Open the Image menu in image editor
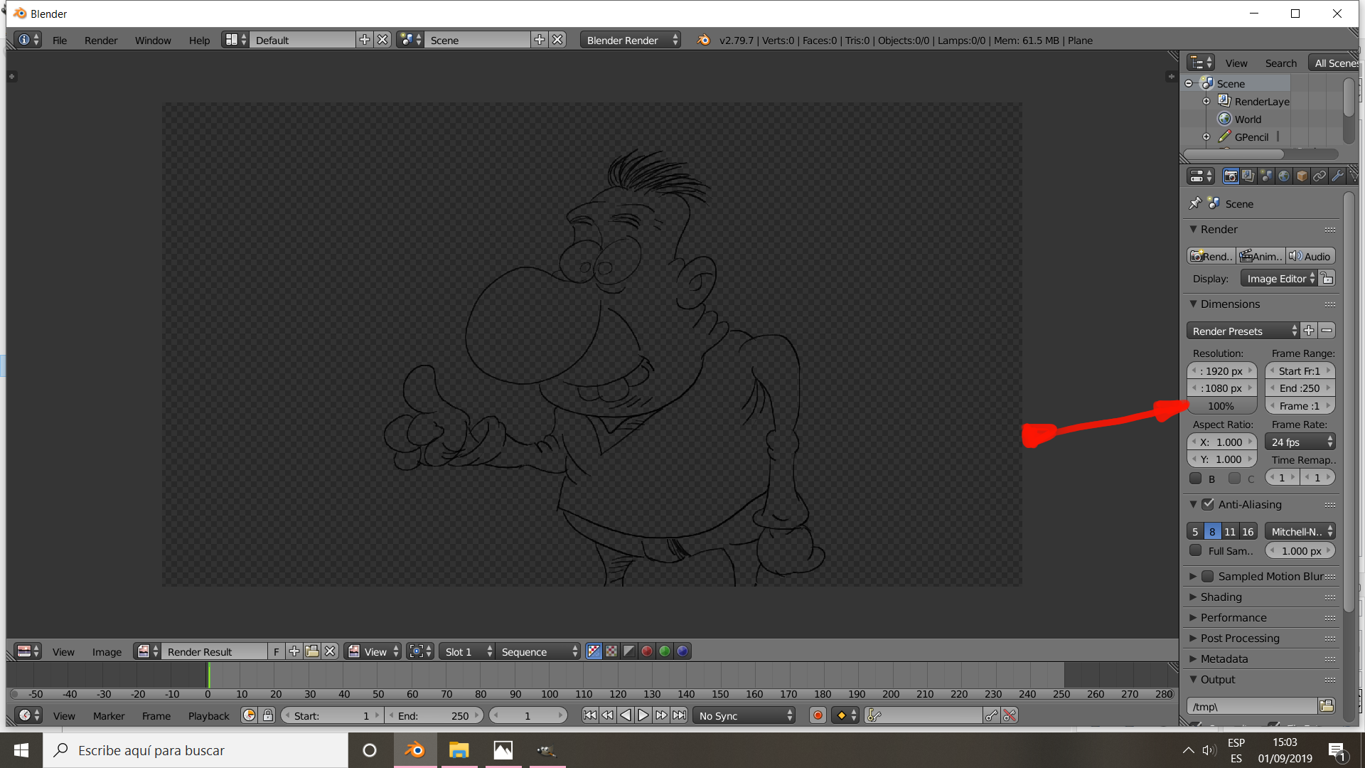Viewport: 1365px width, 768px height. click(x=107, y=651)
